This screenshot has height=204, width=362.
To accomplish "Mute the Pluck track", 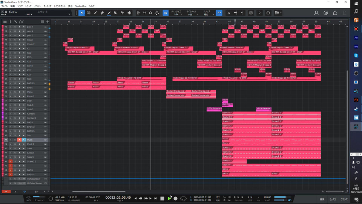I will click(x=11, y=140).
